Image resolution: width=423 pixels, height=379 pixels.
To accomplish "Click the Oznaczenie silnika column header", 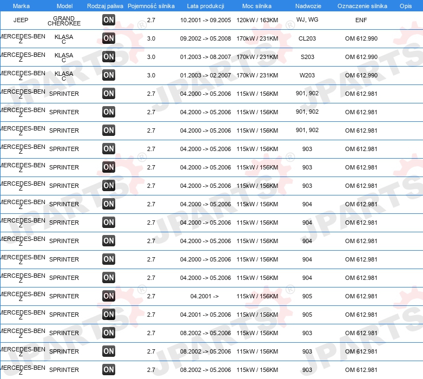I will [362, 6].
